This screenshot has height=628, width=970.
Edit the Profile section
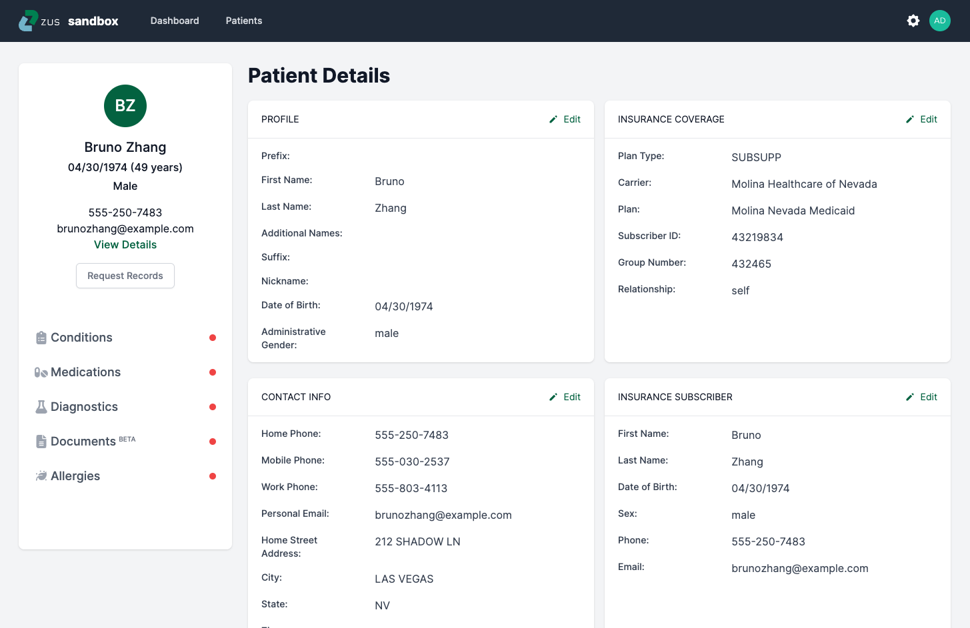565,119
